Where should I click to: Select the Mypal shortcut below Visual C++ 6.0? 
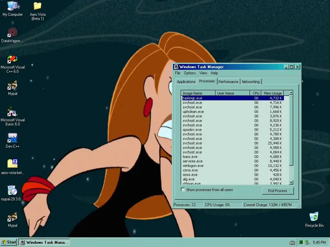coord(13,88)
